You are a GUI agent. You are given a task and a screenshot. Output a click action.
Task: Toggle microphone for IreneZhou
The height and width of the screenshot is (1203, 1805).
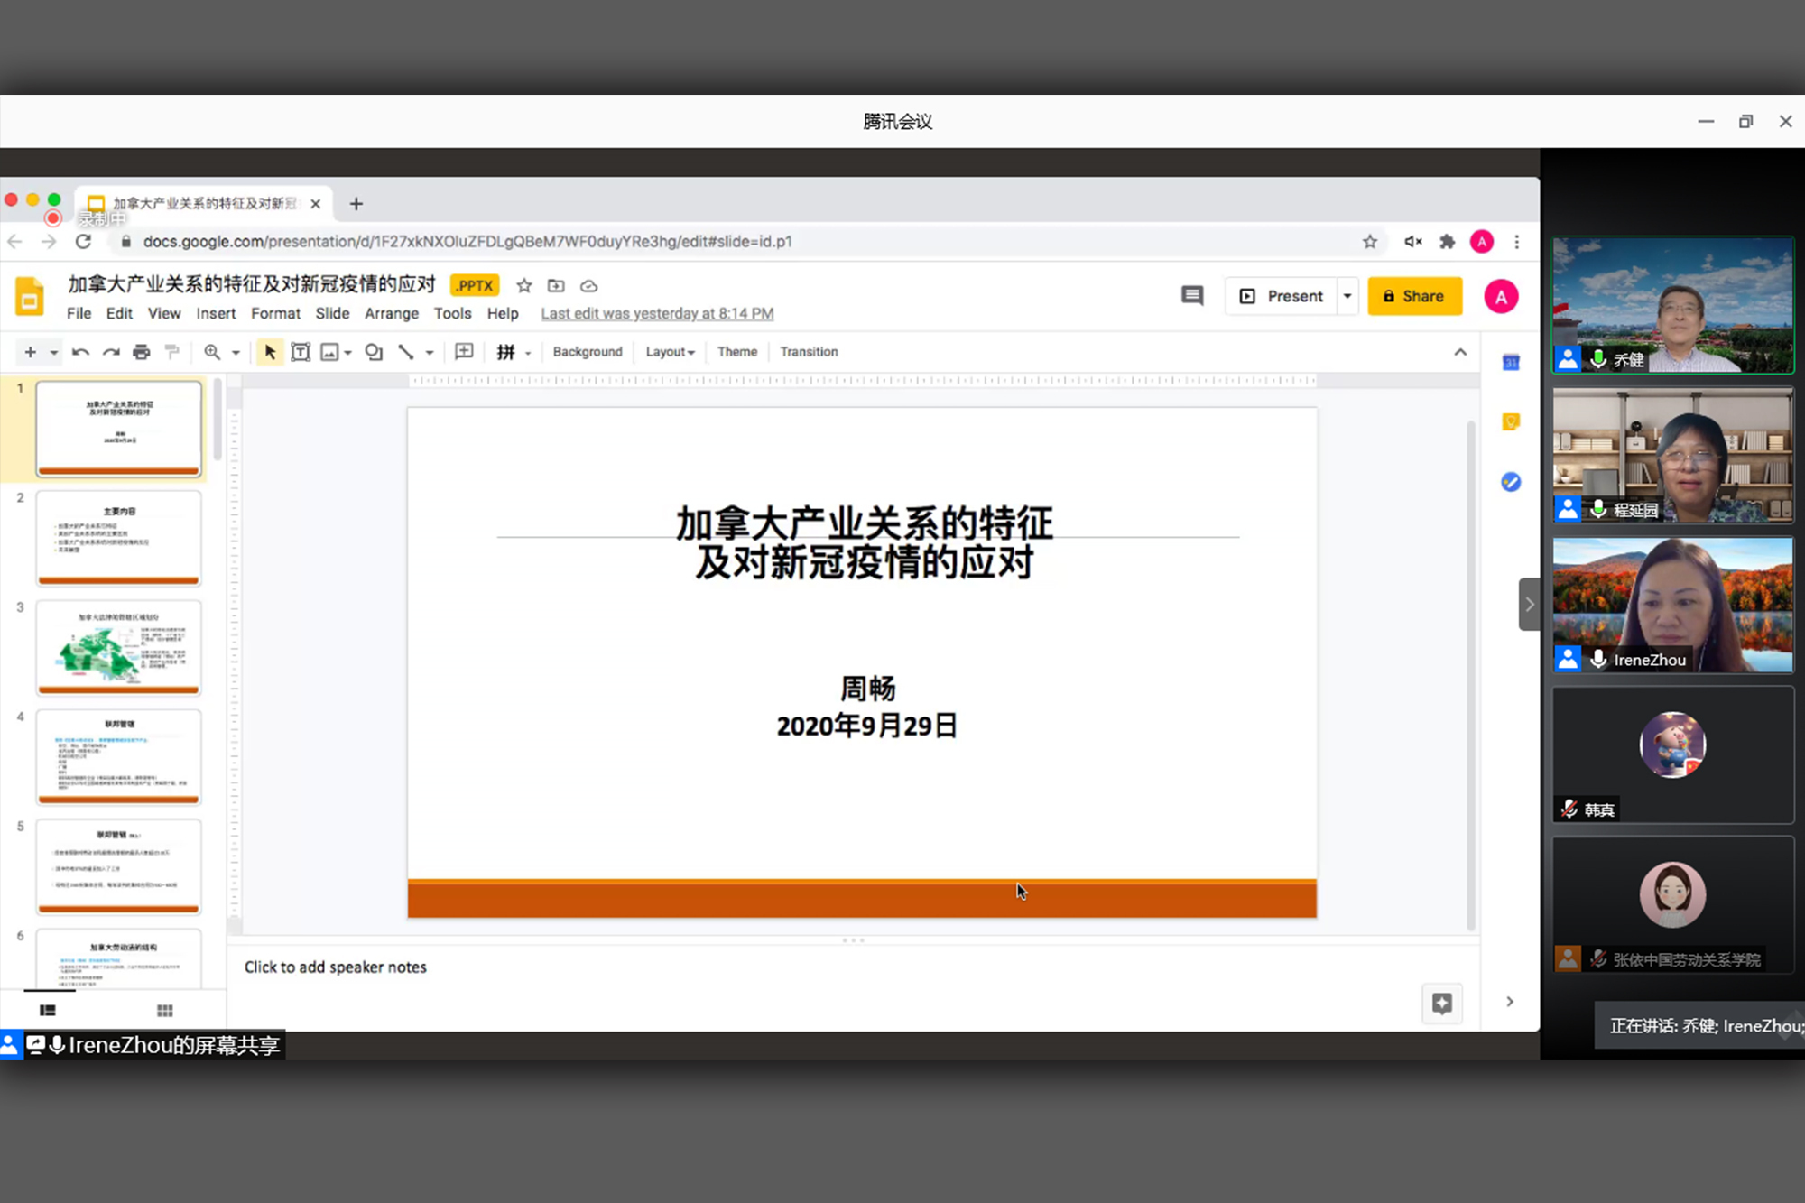[x=1598, y=660]
